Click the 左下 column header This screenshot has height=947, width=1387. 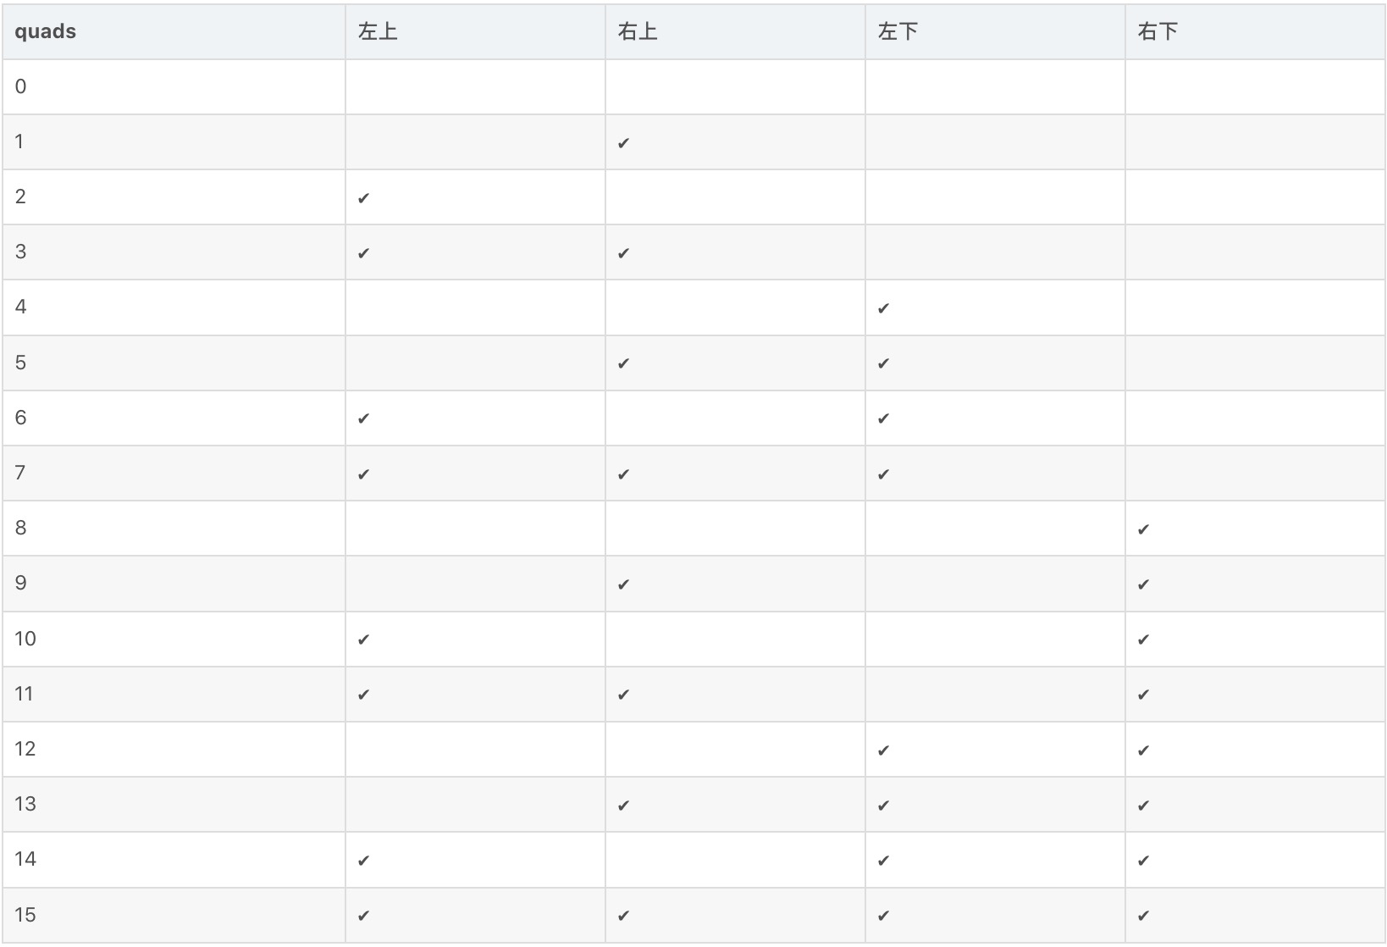point(898,32)
